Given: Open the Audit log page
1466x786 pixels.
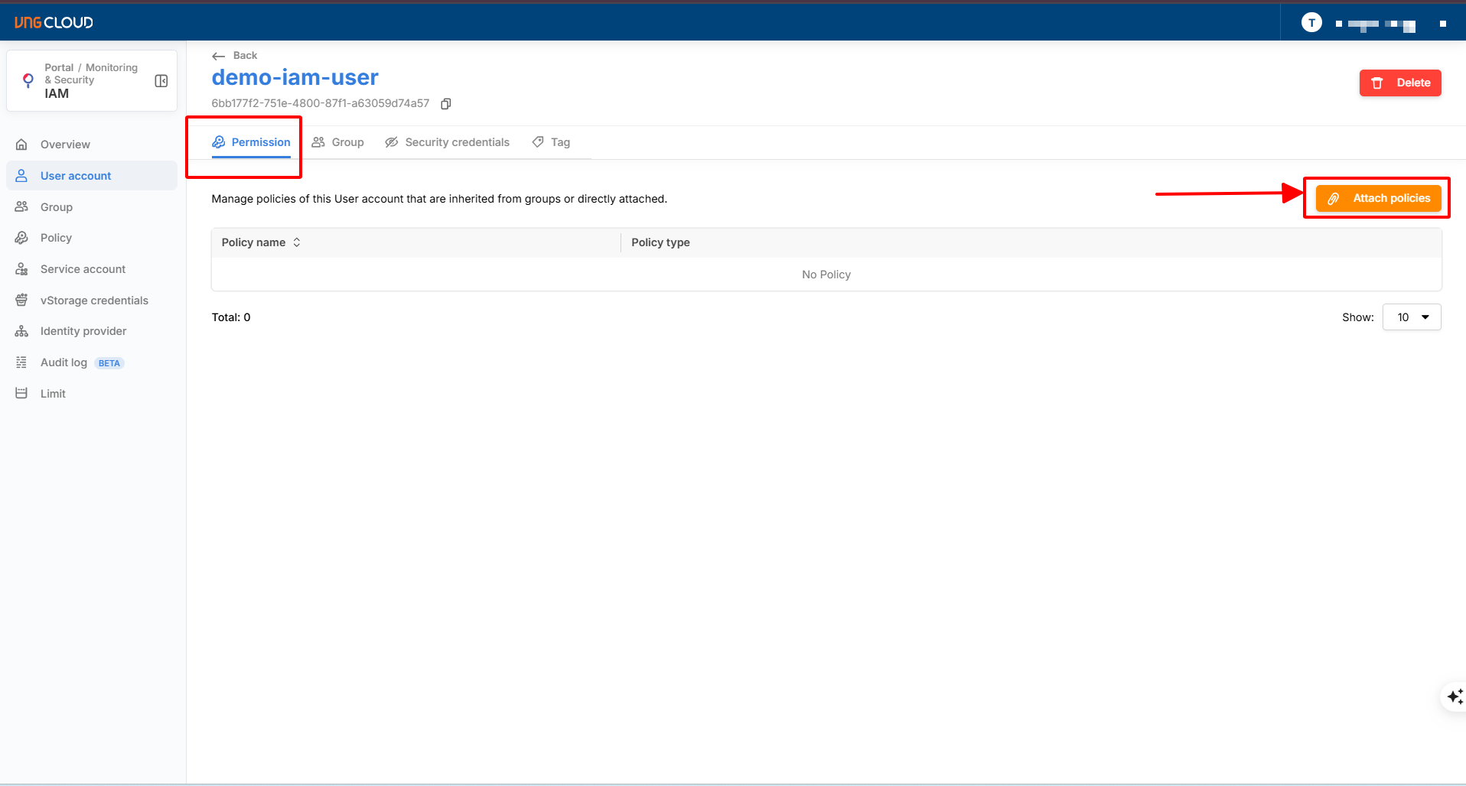Looking at the screenshot, I should [64, 362].
